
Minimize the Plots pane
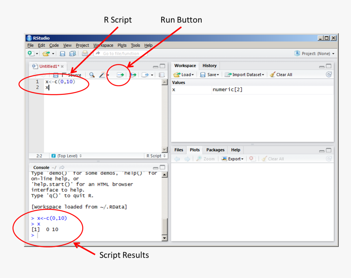pos(322,151)
